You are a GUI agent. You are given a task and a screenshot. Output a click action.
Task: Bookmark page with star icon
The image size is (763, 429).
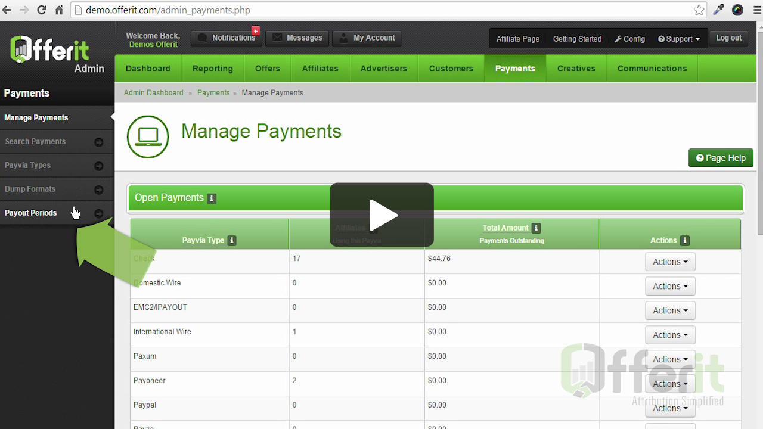(x=699, y=10)
